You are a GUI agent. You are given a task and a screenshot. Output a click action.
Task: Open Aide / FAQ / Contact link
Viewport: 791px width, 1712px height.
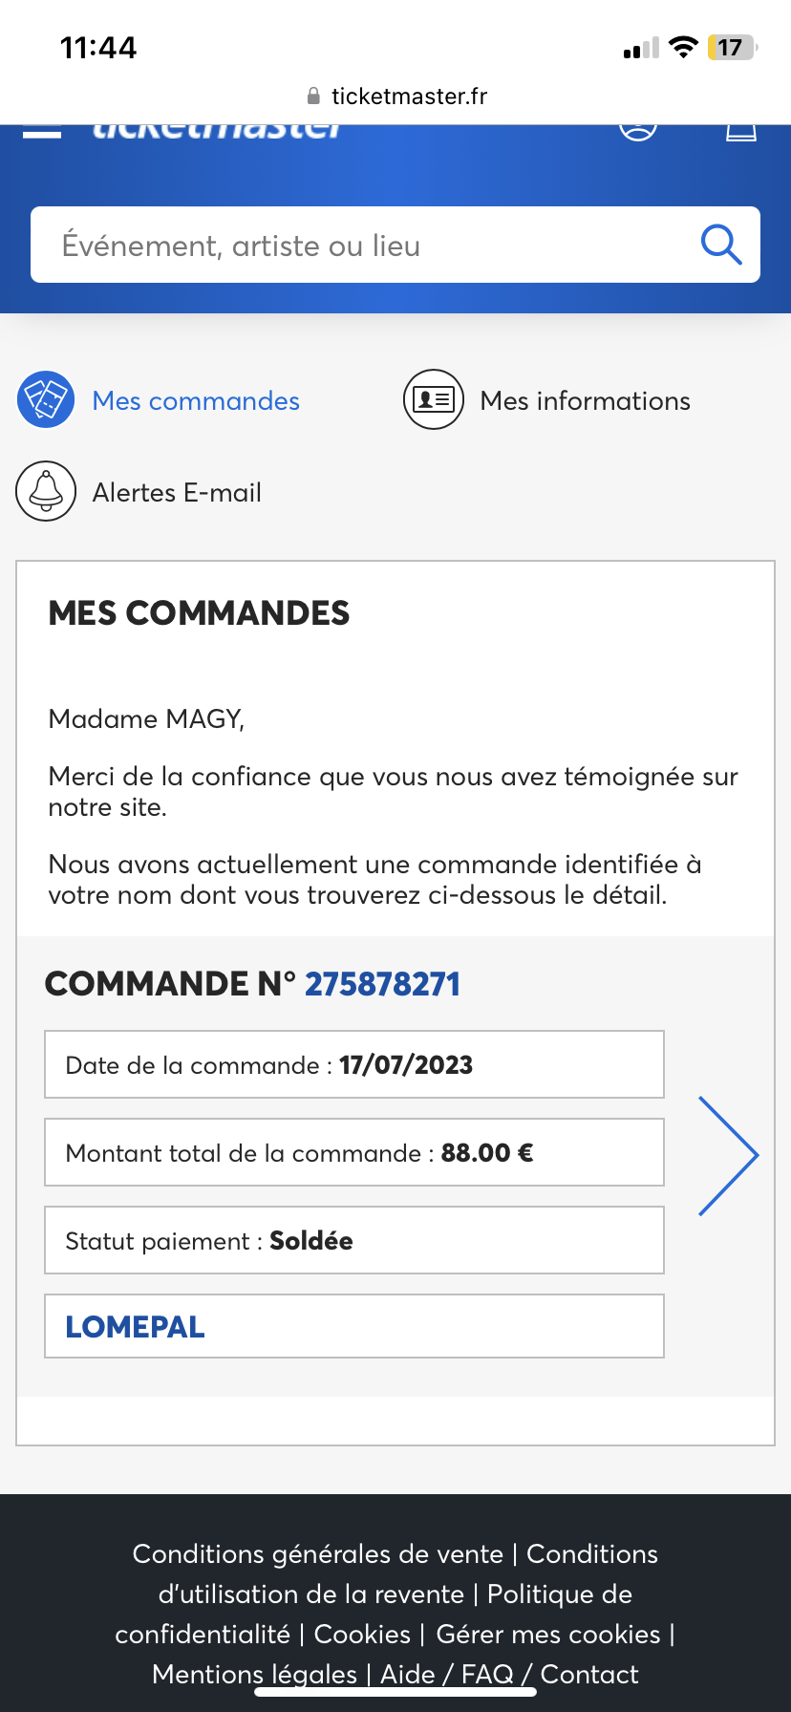coord(509,1675)
